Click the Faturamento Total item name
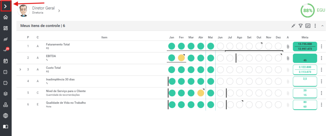The height and width of the screenshot is (136, 329). [x=58, y=44]
